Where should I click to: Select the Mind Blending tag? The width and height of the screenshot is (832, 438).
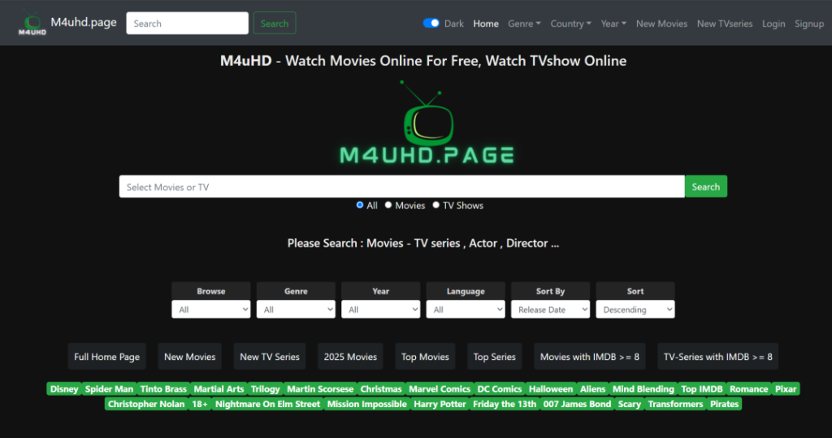pos(643,389)
